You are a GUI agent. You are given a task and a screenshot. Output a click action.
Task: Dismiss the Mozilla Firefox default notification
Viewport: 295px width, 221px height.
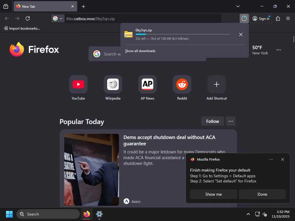[x=282, y=159]
